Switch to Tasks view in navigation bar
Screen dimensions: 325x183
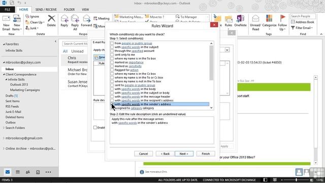point(38,172)
